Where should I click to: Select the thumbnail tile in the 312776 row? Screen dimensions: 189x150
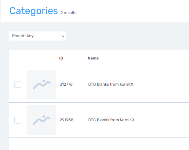click(41, 84)
